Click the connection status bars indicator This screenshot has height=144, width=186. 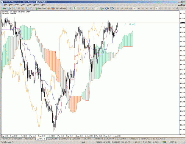164,142
